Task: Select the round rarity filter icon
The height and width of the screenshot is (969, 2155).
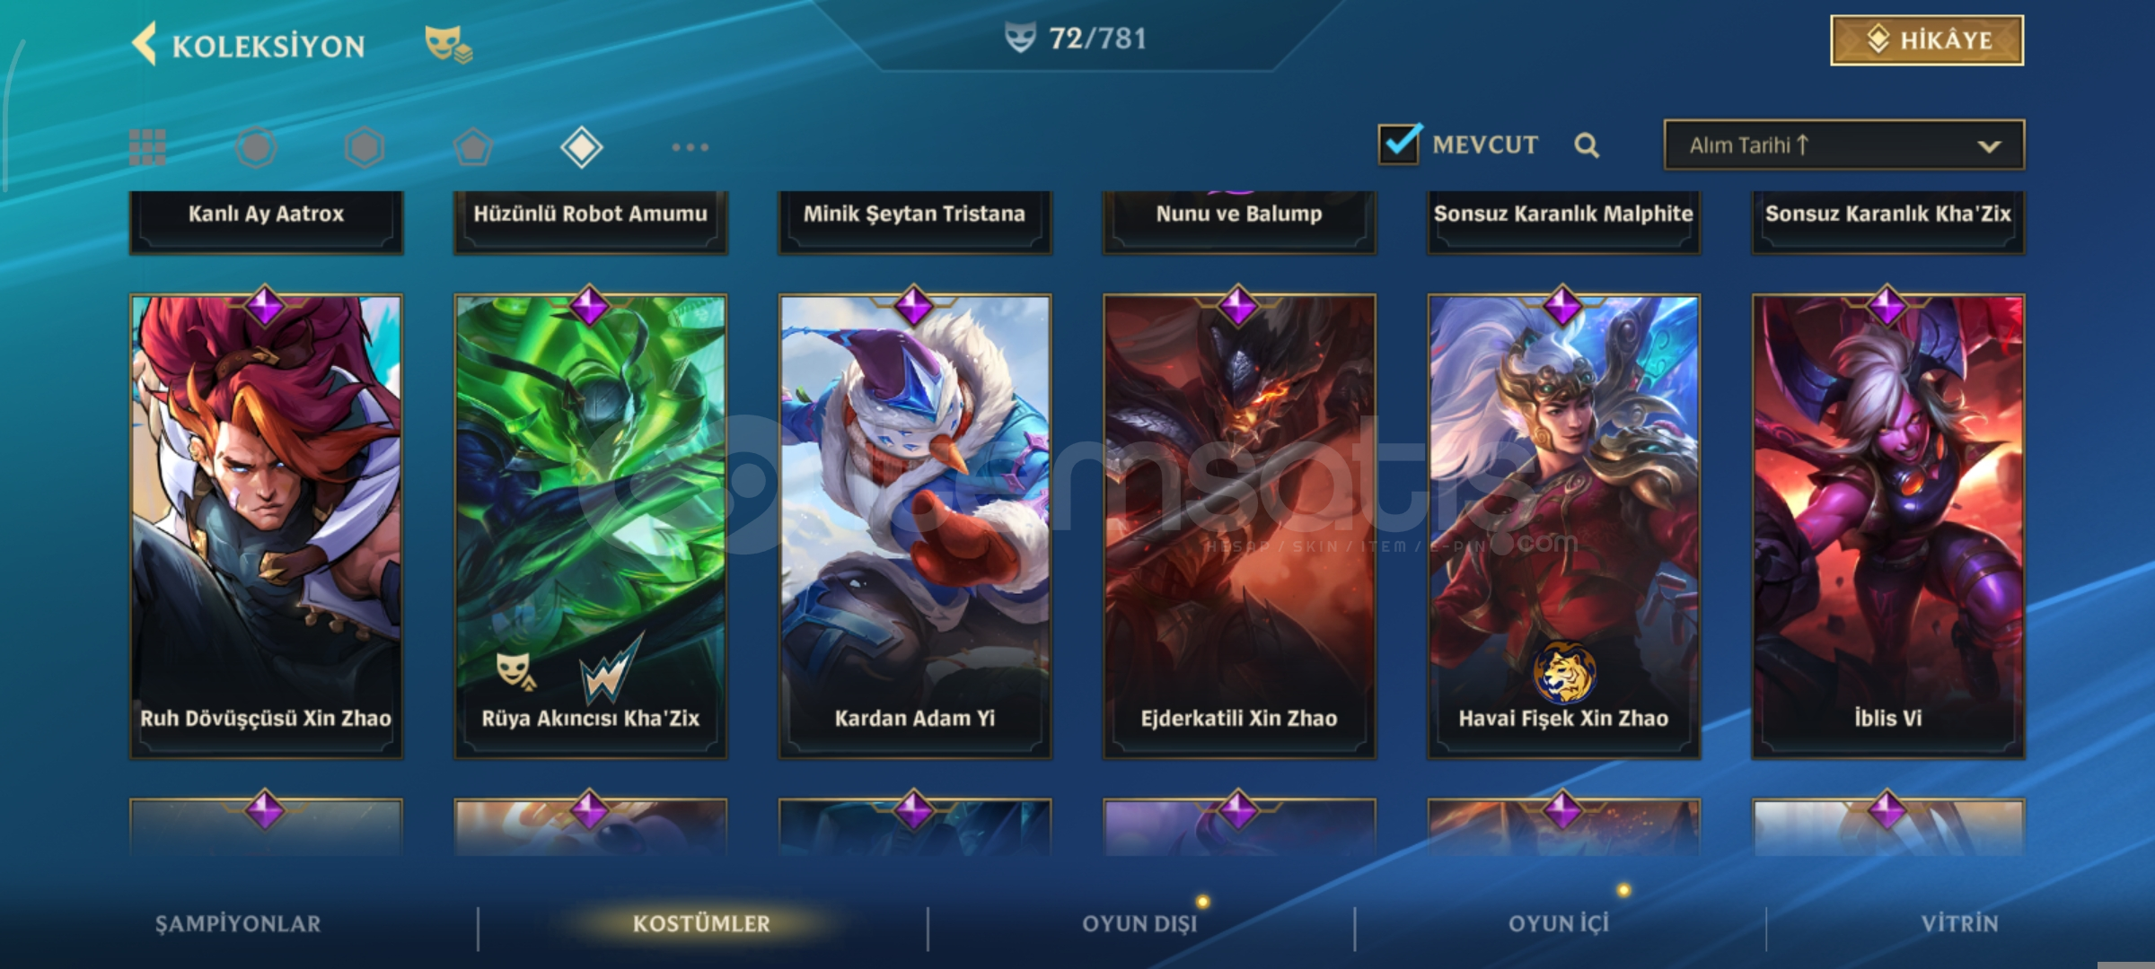Action: 256,147
